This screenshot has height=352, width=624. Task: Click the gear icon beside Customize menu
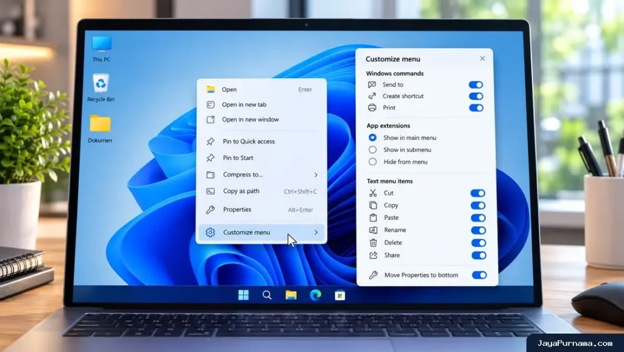pos(210,232)
